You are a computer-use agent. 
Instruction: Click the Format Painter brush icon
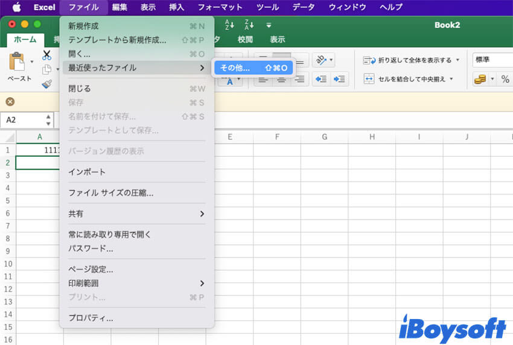coord(47,84)
